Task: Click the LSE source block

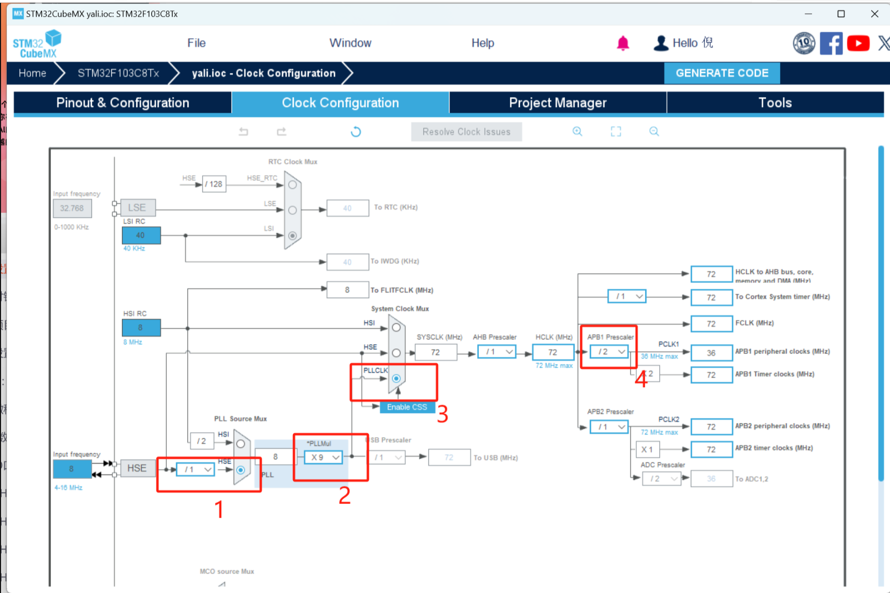Action: pos(138,208)
